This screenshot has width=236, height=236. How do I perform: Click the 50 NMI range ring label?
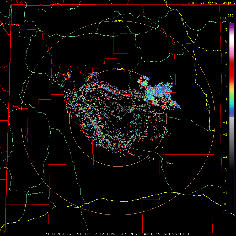pyautogui.click(x=118, y=69)
